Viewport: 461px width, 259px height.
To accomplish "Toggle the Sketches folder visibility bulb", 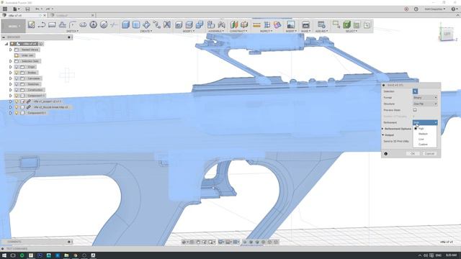I will point(17,84).
